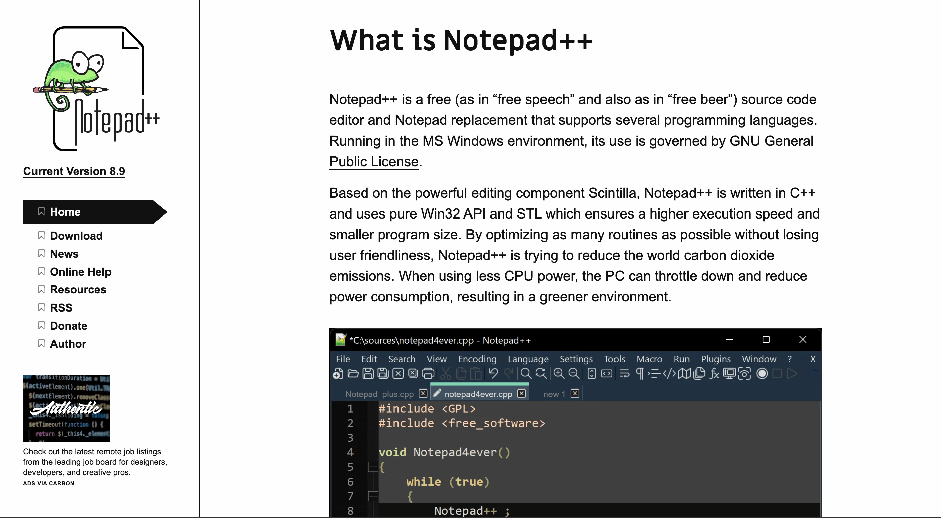Screen dimensions: 941x518
Task: Click the Undo arrow icon
Action: coord(493,374)
